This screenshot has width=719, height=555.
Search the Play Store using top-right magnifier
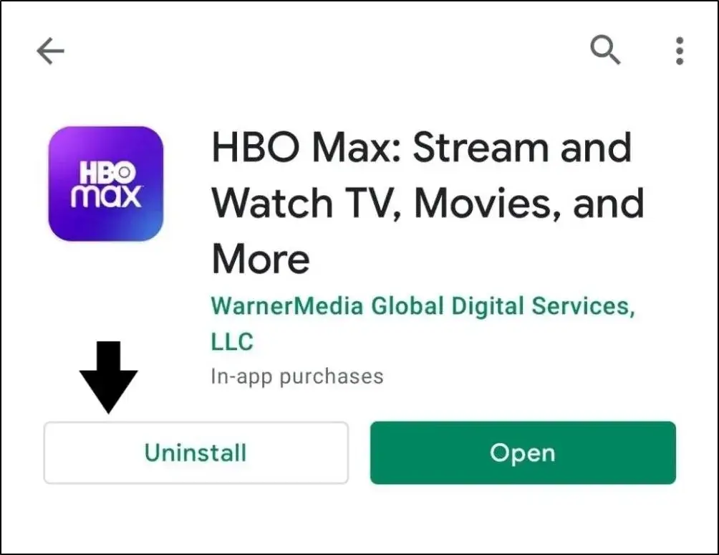click(605, 49)
